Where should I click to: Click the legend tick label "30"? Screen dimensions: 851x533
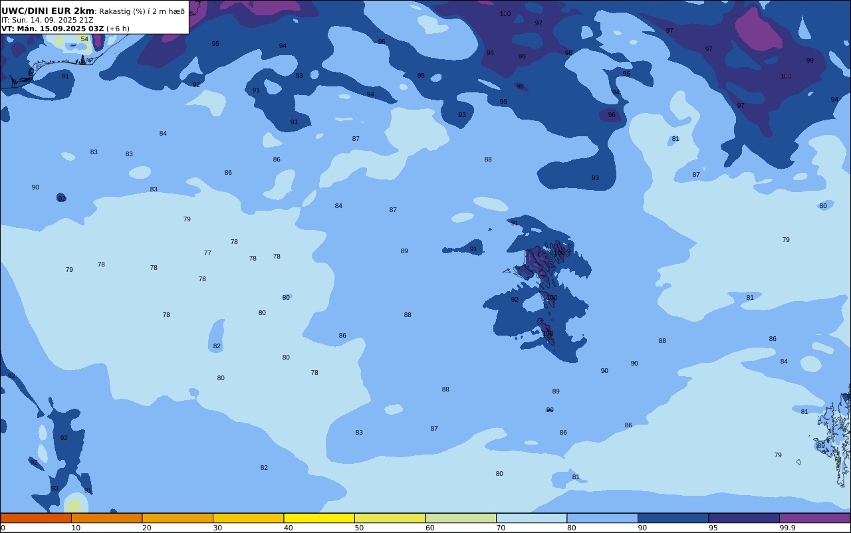pyautogui.click(x=217, y=528)
